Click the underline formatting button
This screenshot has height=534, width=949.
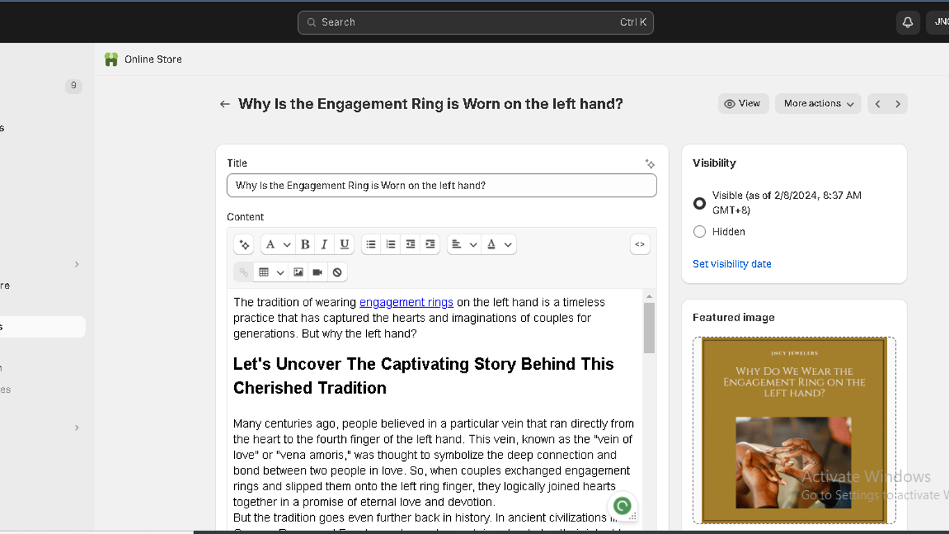(344, 245)
